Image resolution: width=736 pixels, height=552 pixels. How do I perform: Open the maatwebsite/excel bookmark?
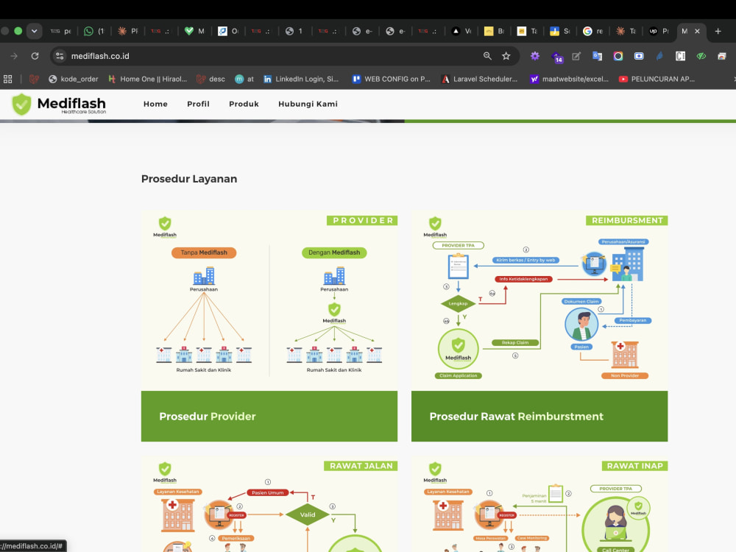click(x=569, y=79)
